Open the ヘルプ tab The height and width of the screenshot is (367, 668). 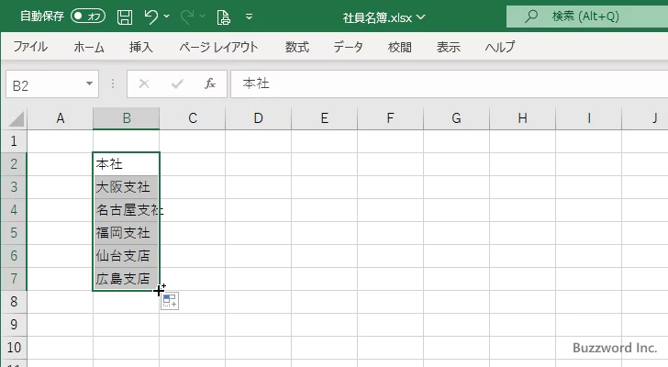(x=500, y=47)
